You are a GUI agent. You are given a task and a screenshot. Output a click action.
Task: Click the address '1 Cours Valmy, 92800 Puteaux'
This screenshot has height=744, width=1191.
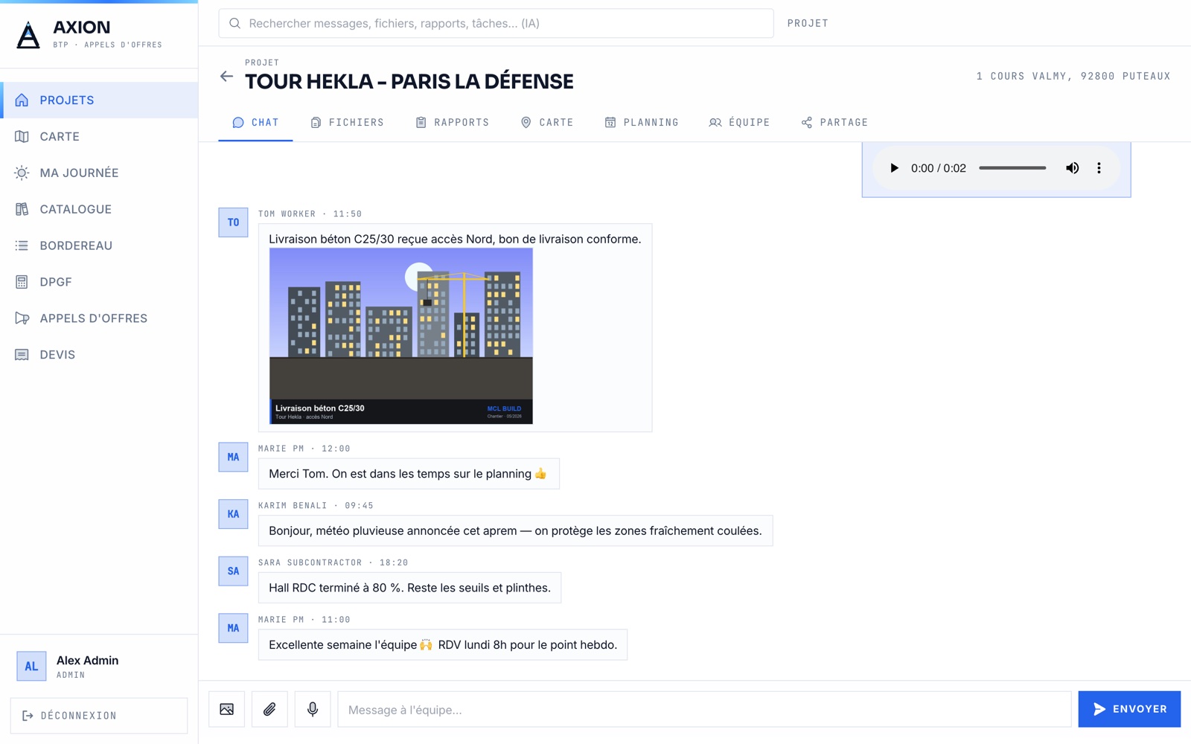click(x=1073, y=76)
